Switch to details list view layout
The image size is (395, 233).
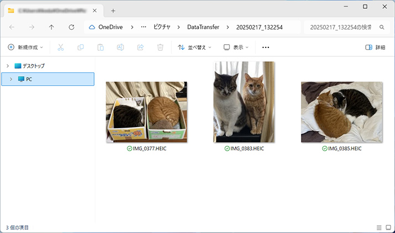coord(379,227)
